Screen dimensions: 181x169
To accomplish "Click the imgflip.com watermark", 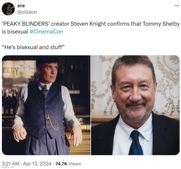I will click(x=8, y=167).
